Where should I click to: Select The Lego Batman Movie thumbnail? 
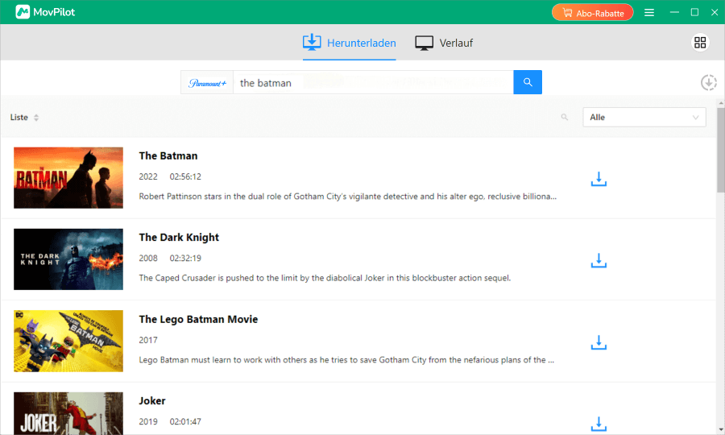(68, 342)
